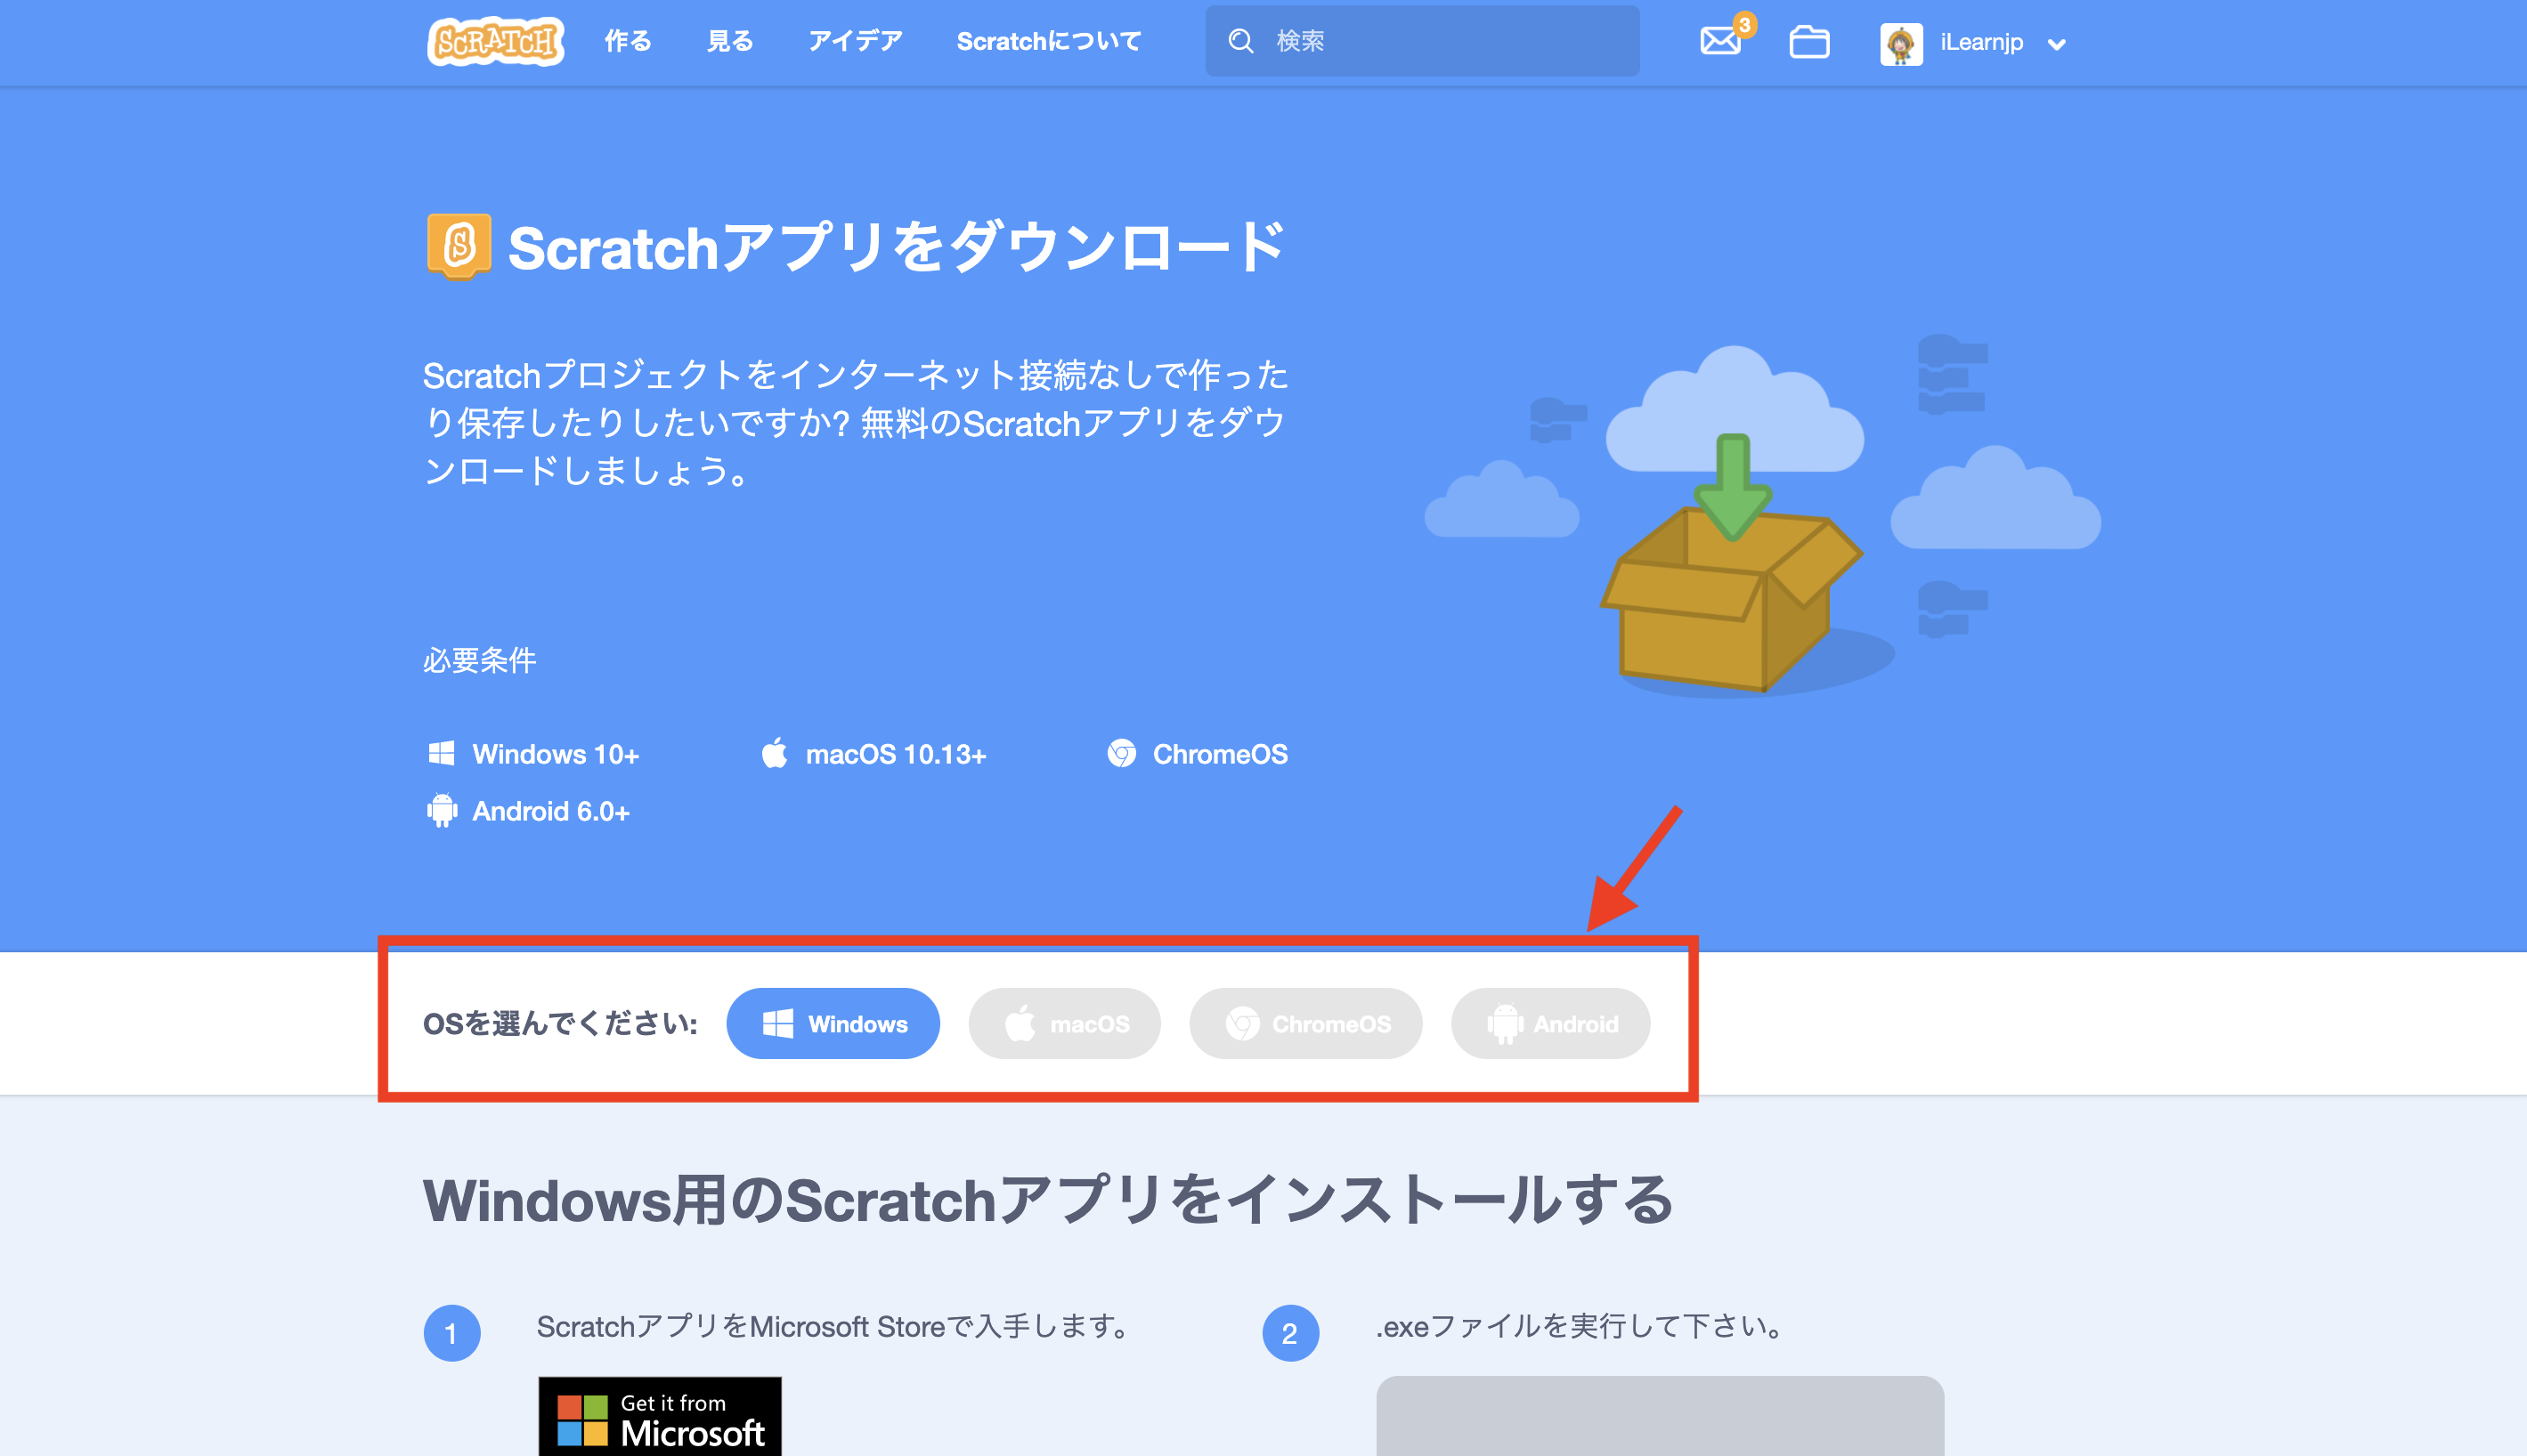Screen dimensions: 2527x1456
Task: Select the Windows OS button
Action: (x=833, y=1023)
